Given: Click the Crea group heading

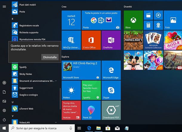Looking at the screenshot, I should pyautogui.click(x=64, y=7).
